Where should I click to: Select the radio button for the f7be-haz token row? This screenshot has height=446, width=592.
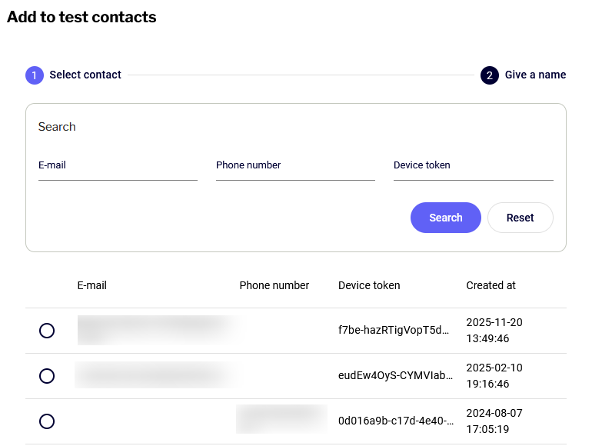(47, 331)
